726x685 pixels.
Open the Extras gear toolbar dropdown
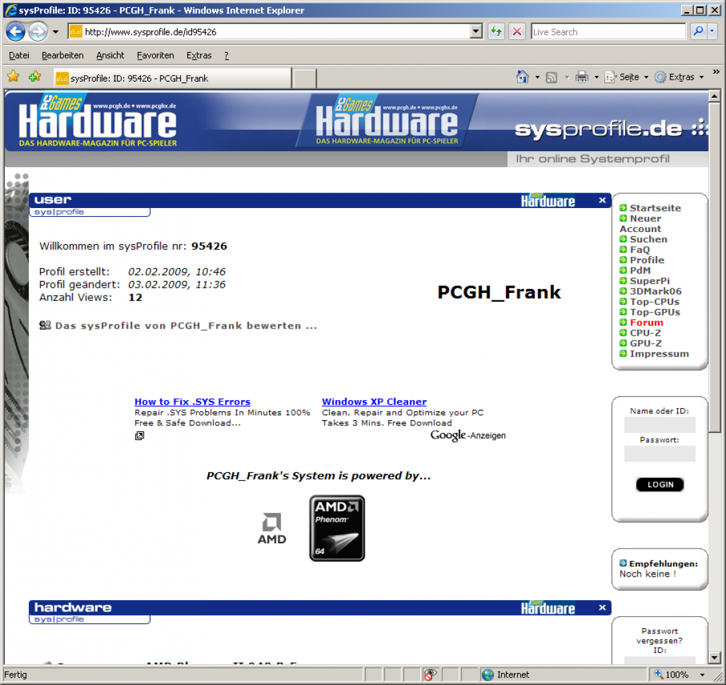679,77
